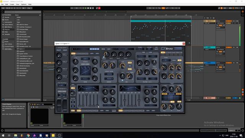The width and height of the screenshot is (245, 138).
Task: Select Instruments category in browser
Action: (x=8, y=22)
